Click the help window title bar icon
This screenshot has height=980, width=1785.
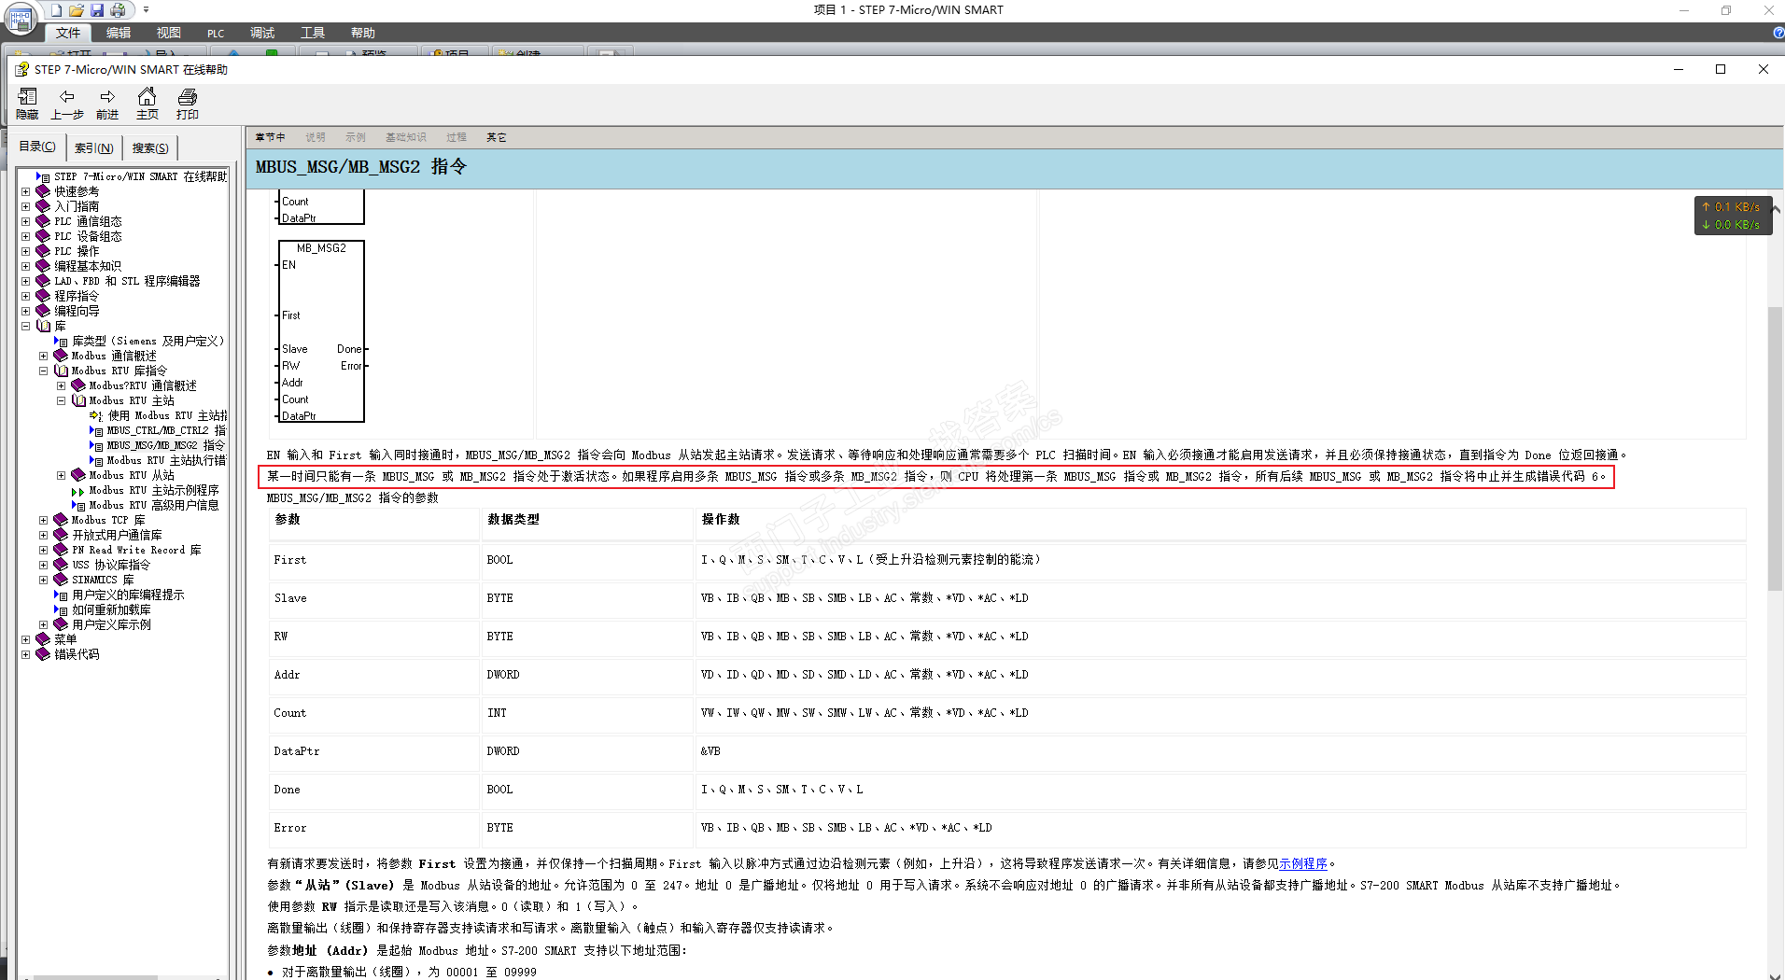(21, 69)
